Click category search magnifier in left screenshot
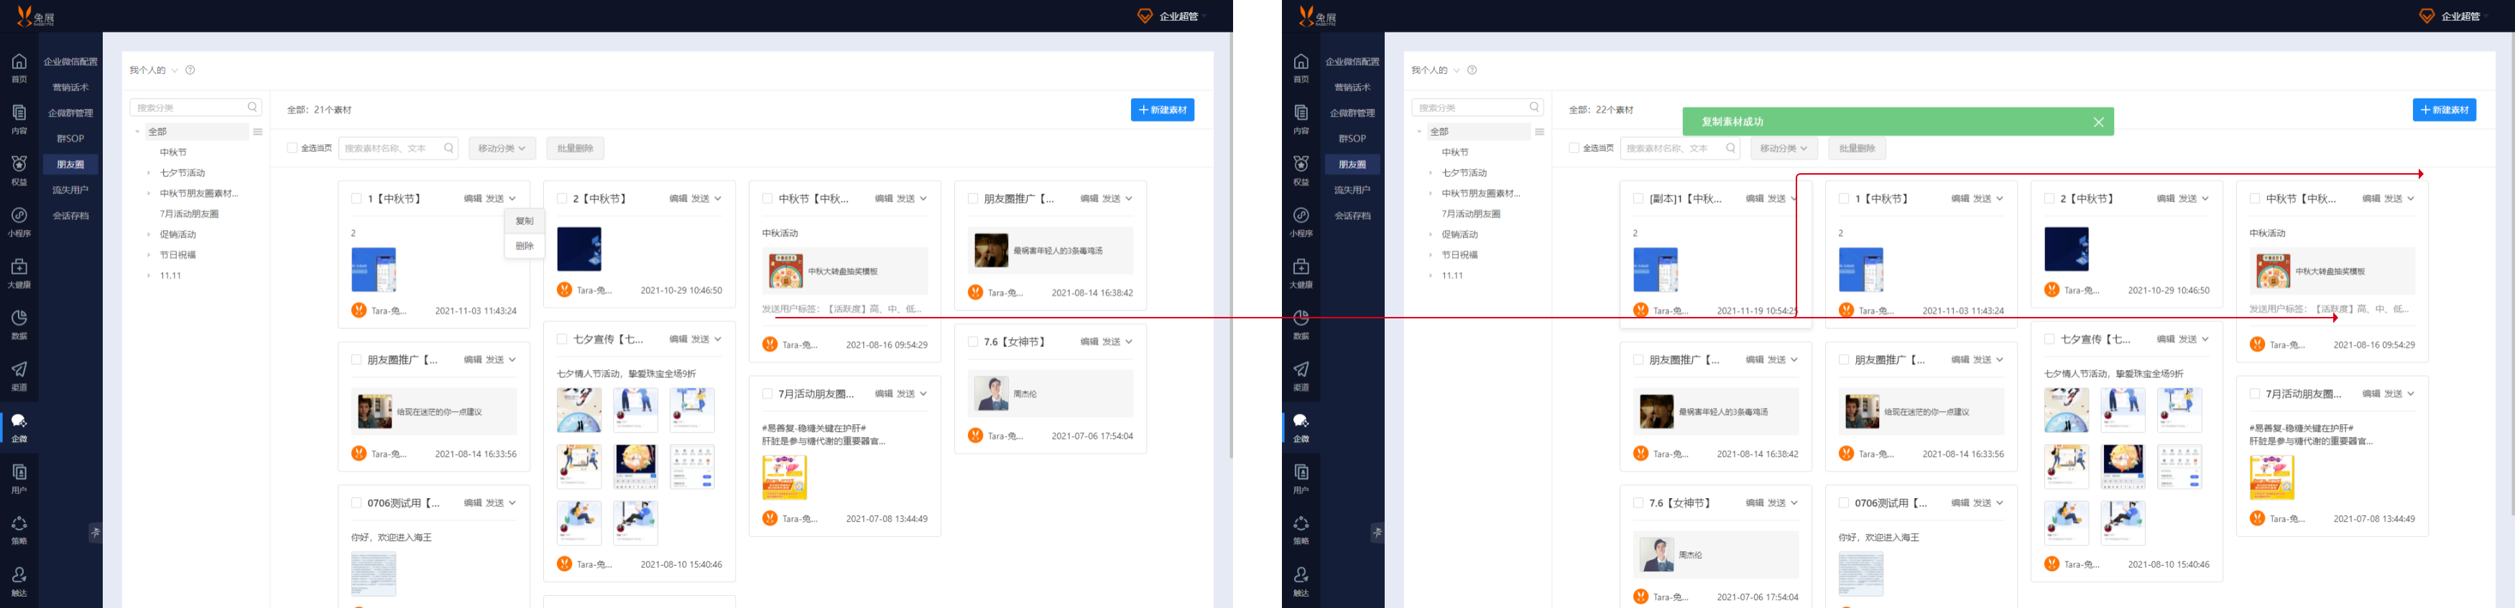Viewport: 2515px width, 608px height. [253, 107]
